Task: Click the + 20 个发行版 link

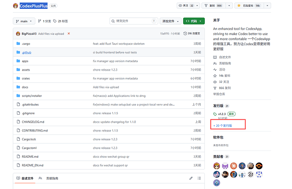Action: [x=223, y=126]
